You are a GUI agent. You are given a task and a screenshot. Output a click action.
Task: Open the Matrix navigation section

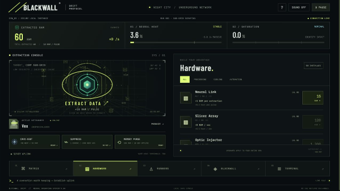tap(41, 169)
